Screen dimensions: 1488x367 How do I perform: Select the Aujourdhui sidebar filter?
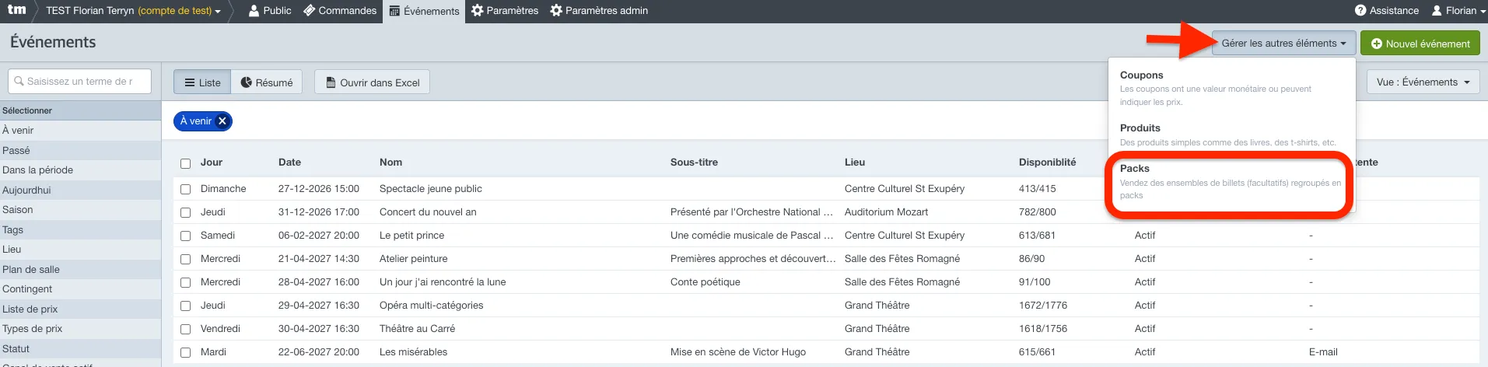(80, 190)
